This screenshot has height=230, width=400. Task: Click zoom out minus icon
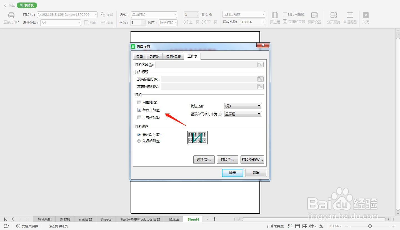coord(346,226)
